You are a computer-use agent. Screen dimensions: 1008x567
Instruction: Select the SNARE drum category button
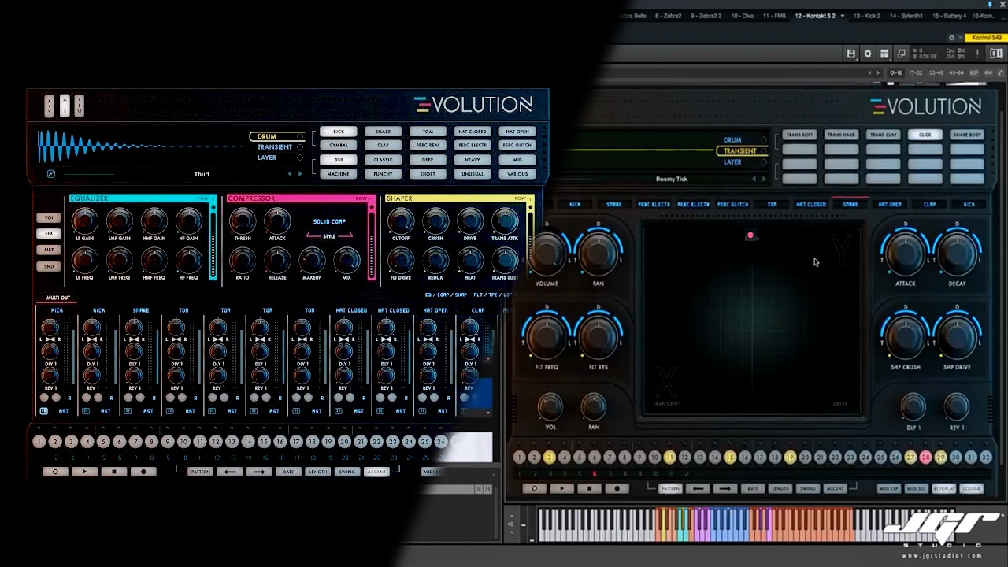click(383, 132)
